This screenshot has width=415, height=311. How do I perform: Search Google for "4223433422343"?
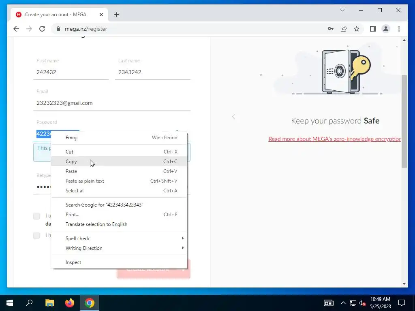pyautogui.click(x=119, y=204)
